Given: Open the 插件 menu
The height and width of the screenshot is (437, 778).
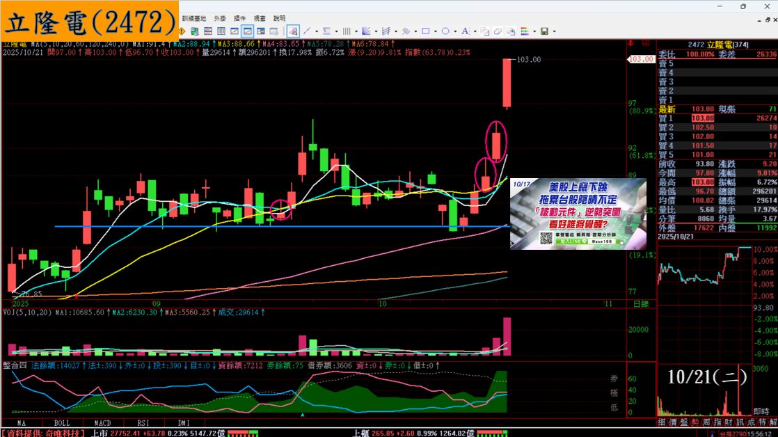Looking at the screenshot, I should pyautogui.click(x=239, y=18).
